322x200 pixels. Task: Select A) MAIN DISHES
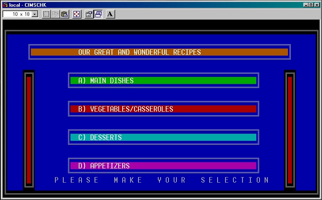[x=163, y=80]
